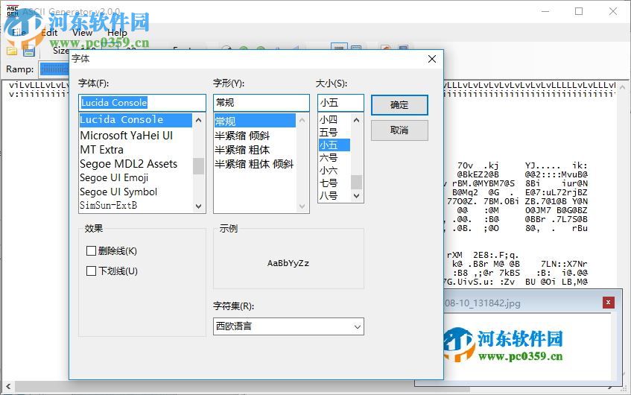Click size list scrollbar up arrow
631x395 pixels.
tap(356, 120)
